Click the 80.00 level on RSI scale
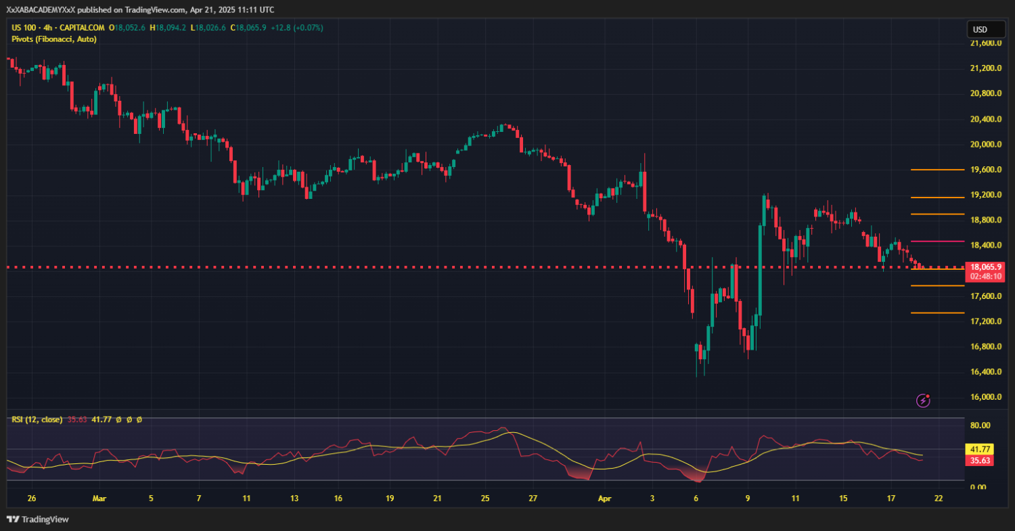 click(x=980, y=425)
